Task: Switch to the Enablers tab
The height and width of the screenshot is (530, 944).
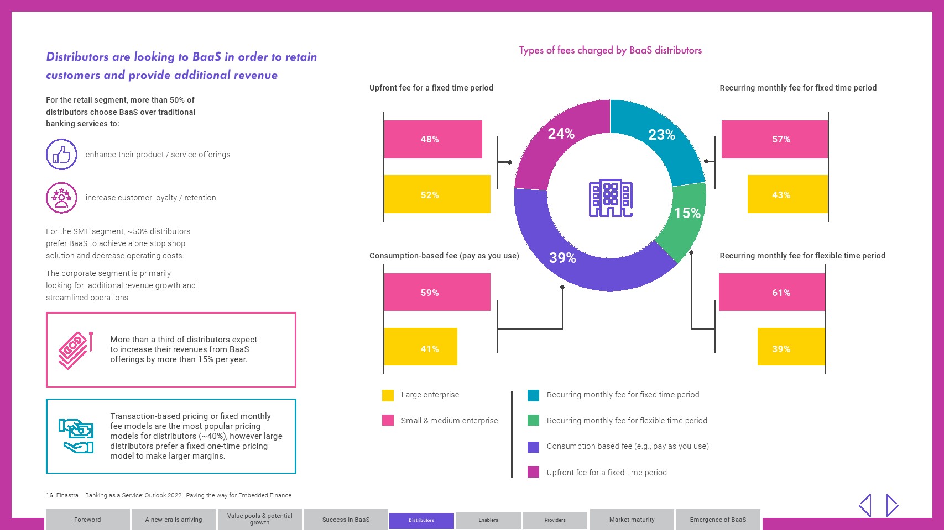Action: [x=488, y=520]
